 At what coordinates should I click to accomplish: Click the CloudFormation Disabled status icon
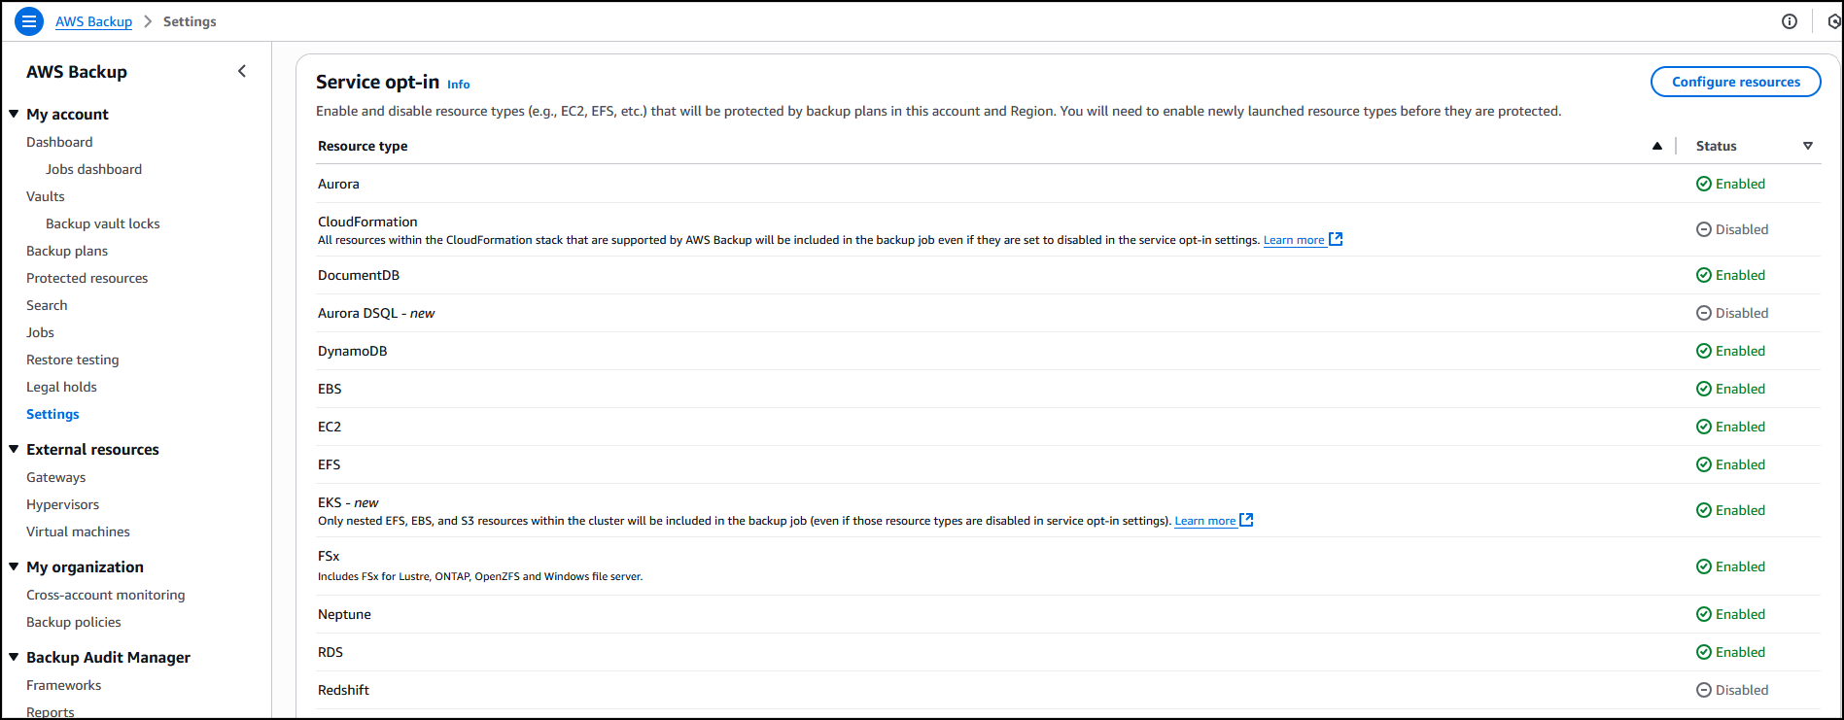click(x=1704, y=229)
